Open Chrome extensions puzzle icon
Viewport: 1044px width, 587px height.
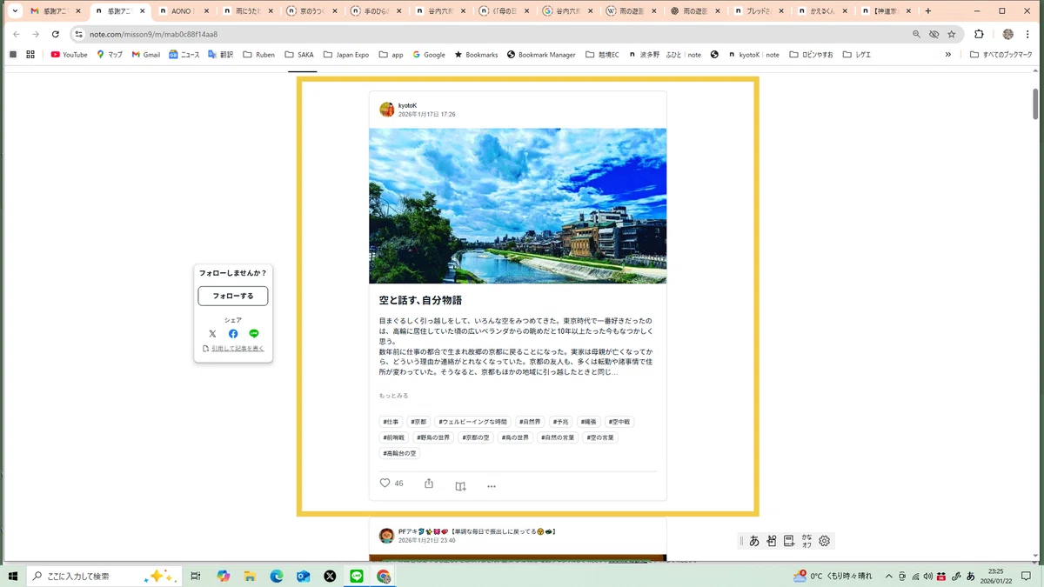pos(979,34)
